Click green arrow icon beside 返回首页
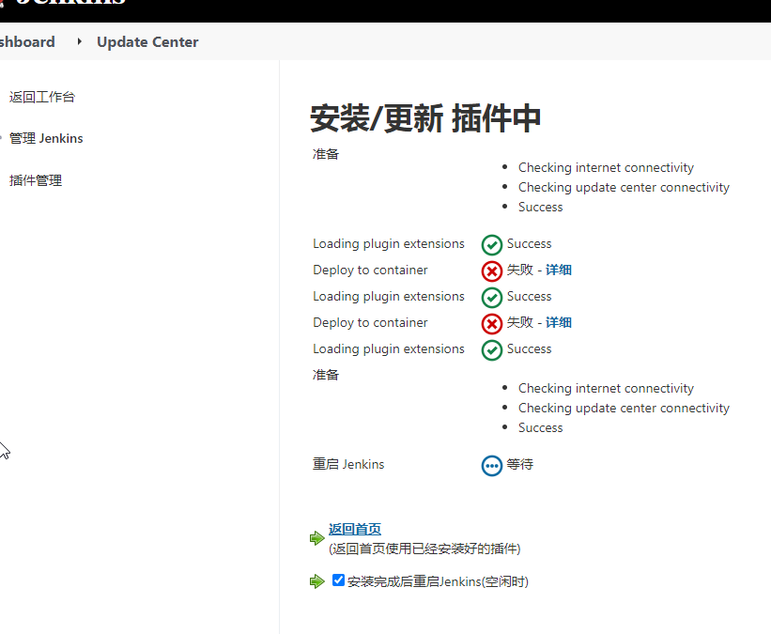Screen dimensions: 771x634 317,538
